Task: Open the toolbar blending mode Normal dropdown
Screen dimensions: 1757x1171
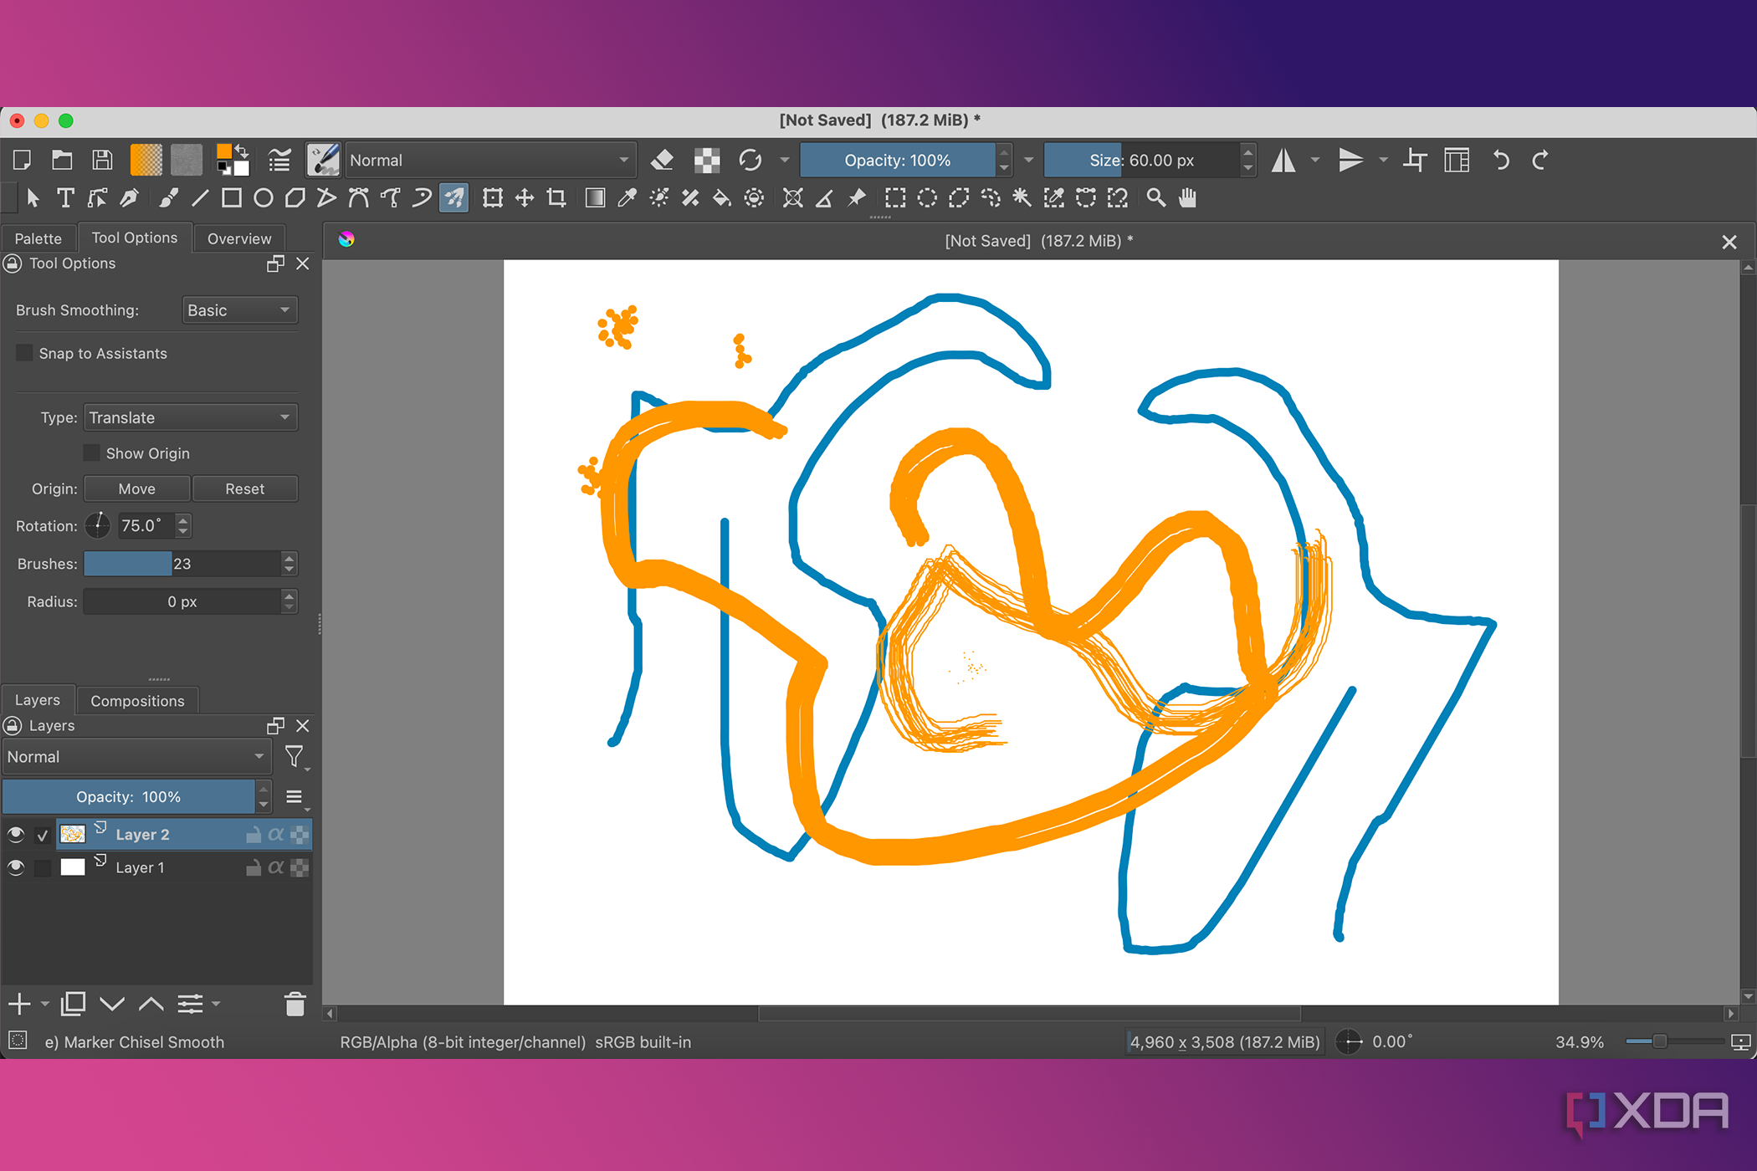Action: tap(490, 160)
